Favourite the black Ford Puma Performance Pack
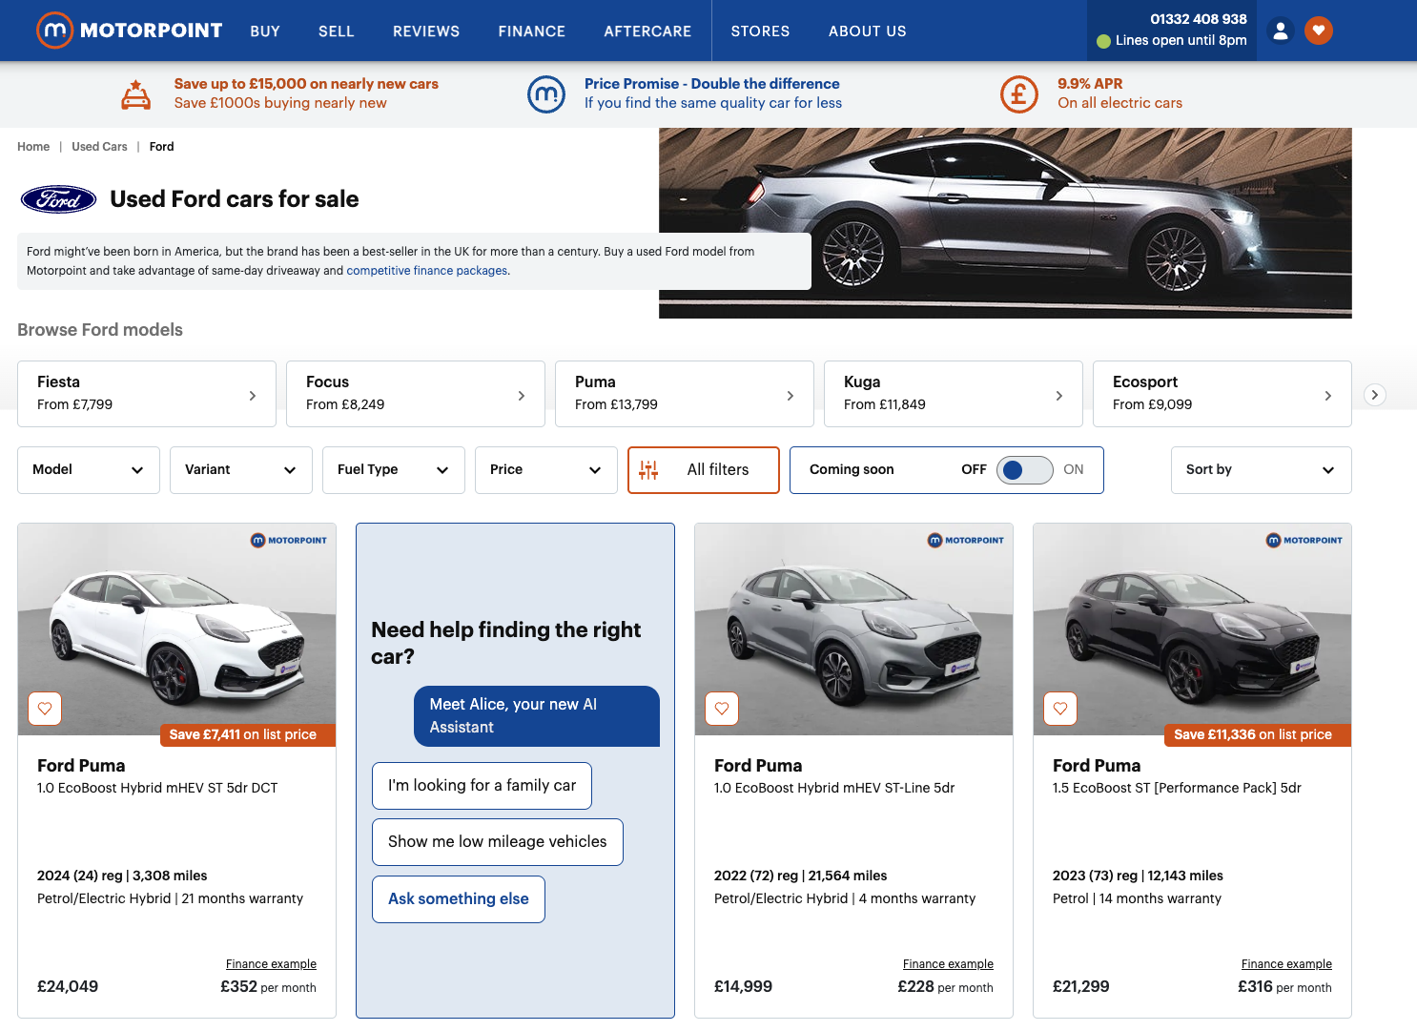Image resolution: width=1417 pixels, height=1031 pixels. 1060,709
